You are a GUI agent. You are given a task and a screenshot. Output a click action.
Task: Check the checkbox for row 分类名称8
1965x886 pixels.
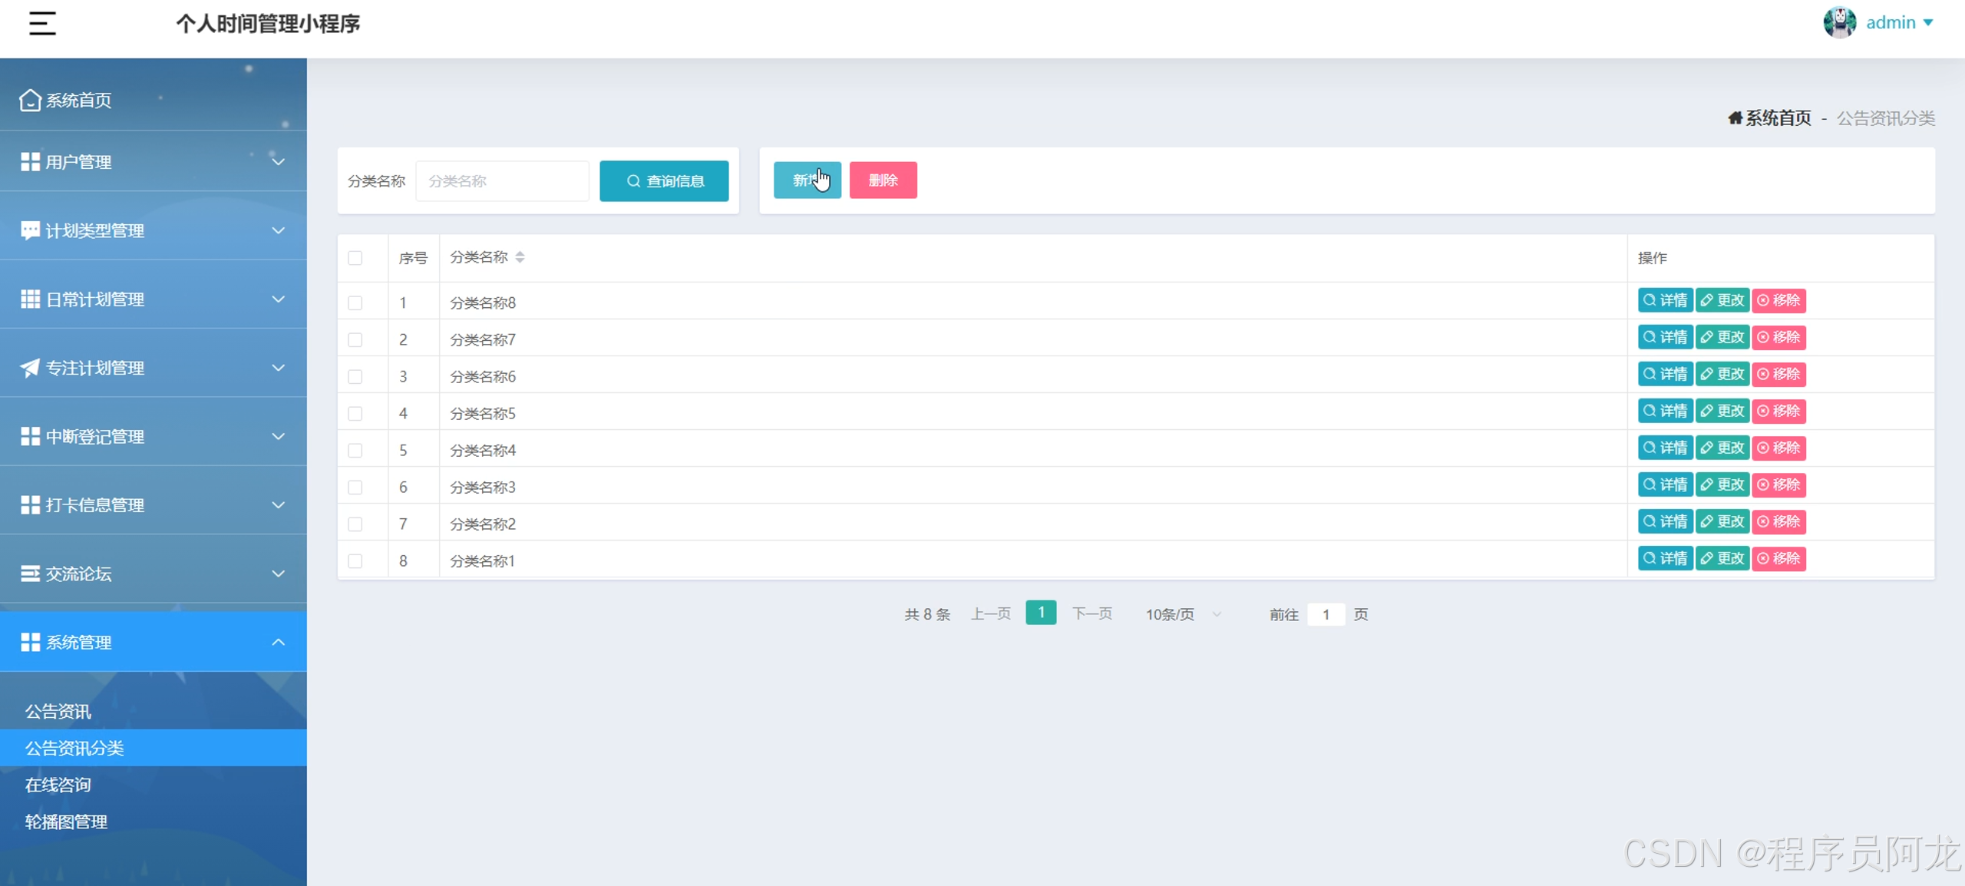pyautogui.click(x=355, y=302)
